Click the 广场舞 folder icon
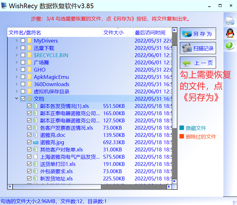Screen dimensions: 237x205 [29, 62]
